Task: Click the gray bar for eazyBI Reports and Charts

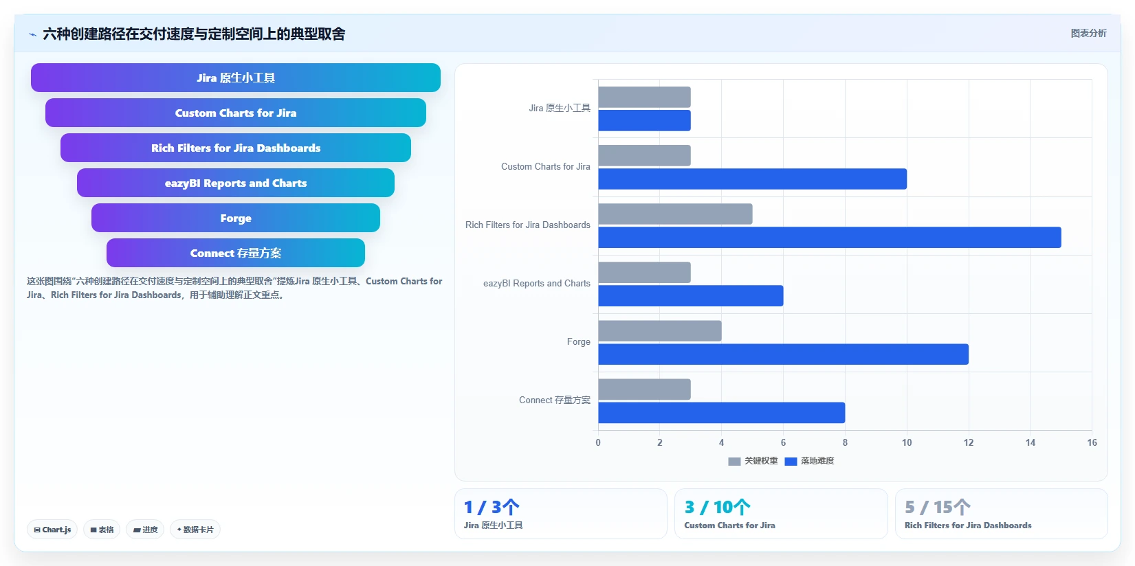Action: click(x=644, y=272)
